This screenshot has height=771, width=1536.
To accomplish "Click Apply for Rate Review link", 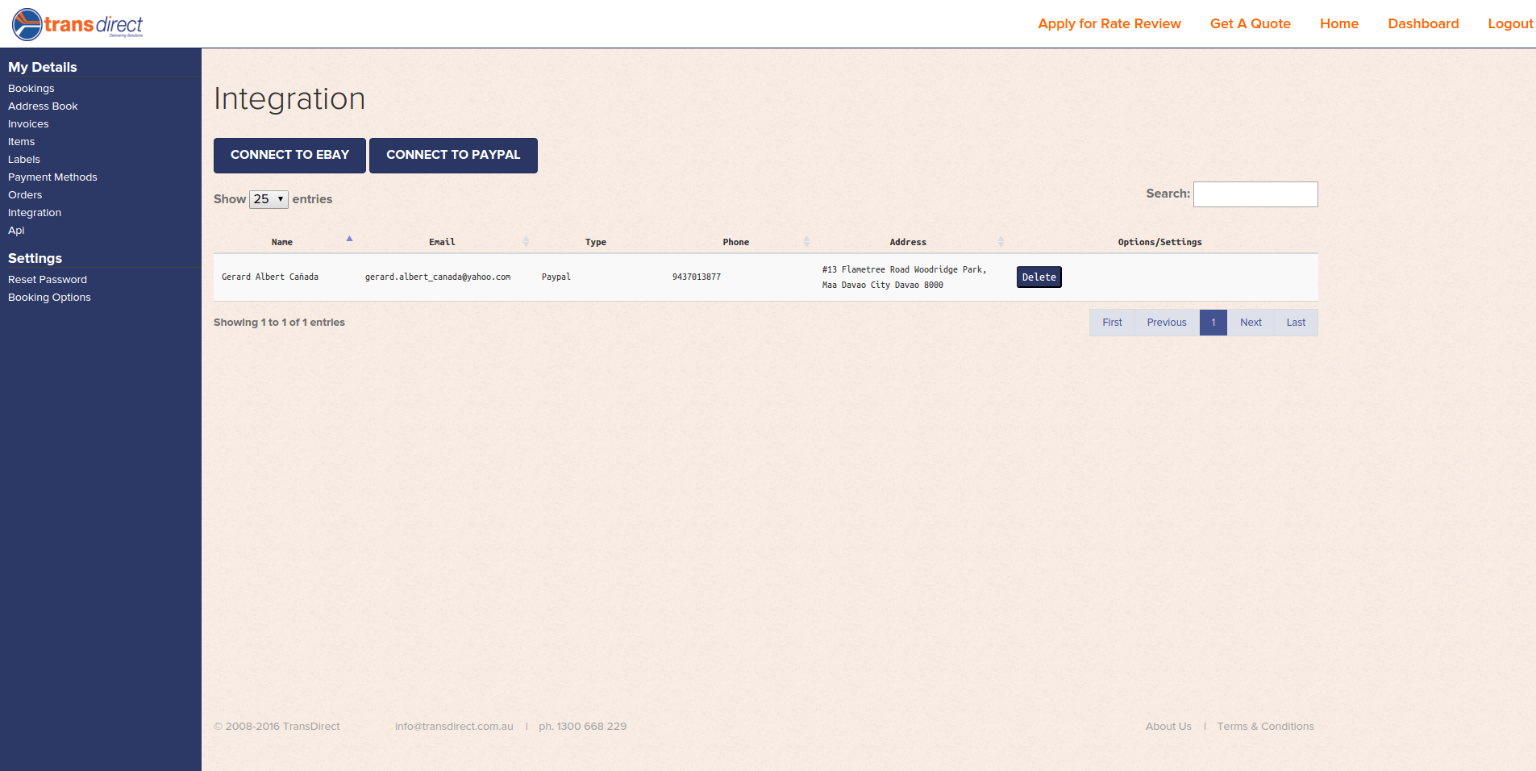I will [1109, 24].
